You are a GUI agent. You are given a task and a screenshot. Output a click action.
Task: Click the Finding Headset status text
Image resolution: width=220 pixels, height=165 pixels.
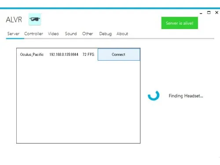click(x=186, y=96)
